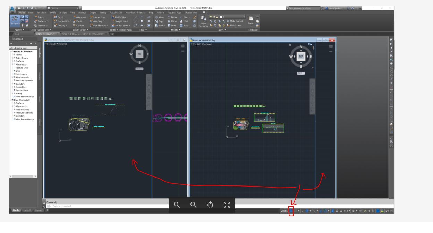Toggle ortho mode in status bar
Viewport: 433px width, 233px height.
pyautogui.click(x=302, y=210)
